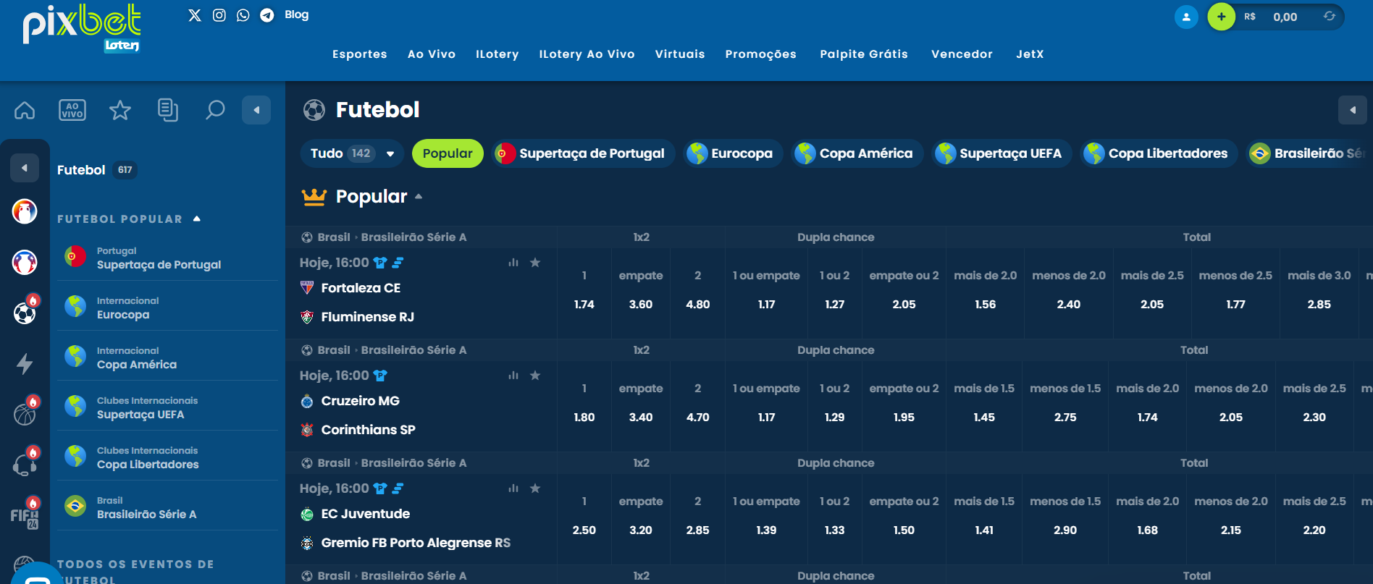
Task: Click the Pixbet Lotery logo
Action: 82,29
